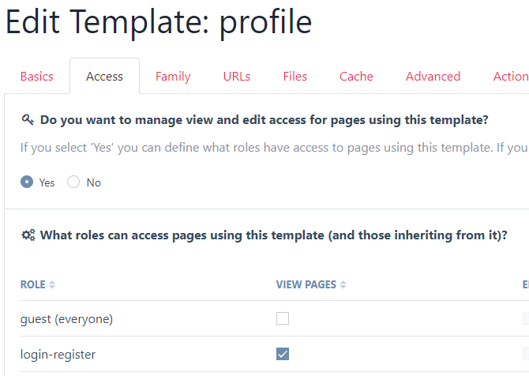Collapse the manage access question header
Screen dimensions: 529x376
point(264,120)
